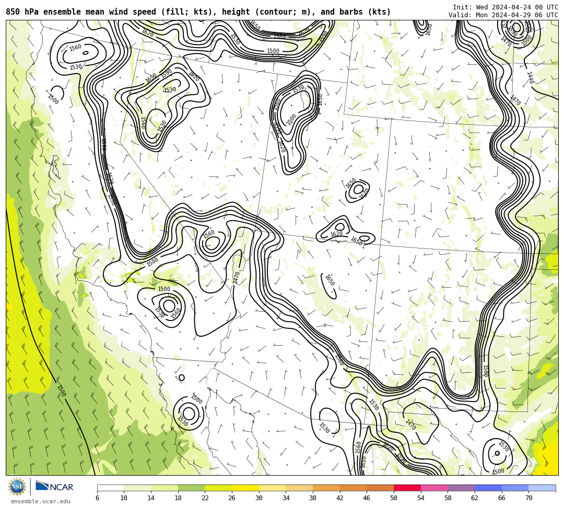Click colorbar tick label 30
The height and width of the screenshot is (508, 564).
(x=258, y=498)
